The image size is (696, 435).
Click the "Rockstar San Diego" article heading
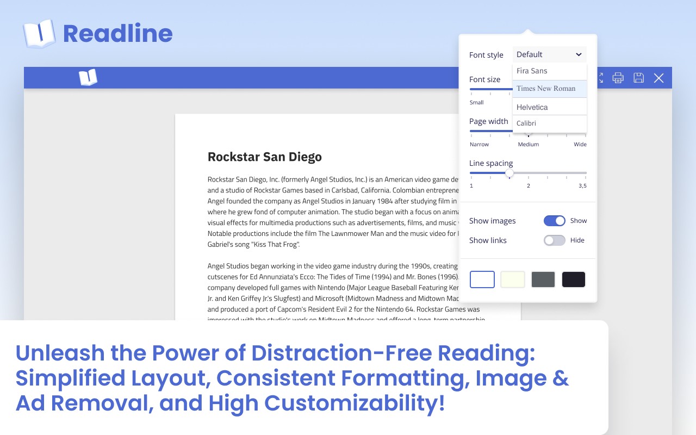pyautogui.click(x=265, y=157)
